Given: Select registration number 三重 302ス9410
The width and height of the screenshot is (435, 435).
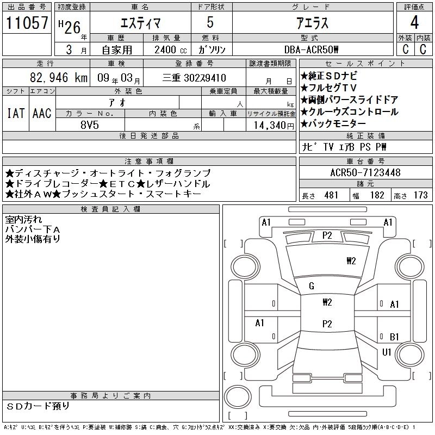Looking at the screenshot, I should (194, 78).
